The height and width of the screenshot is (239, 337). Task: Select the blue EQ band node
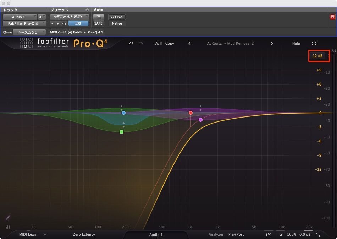pos(123,113)
